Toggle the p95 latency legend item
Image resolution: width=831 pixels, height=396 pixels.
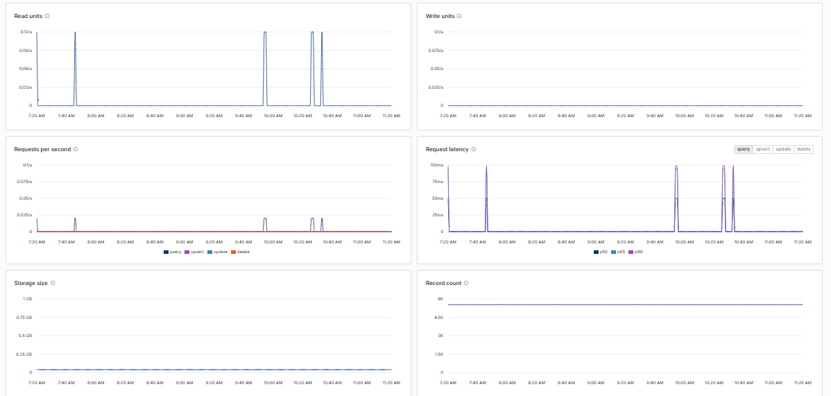click(619, 252)
